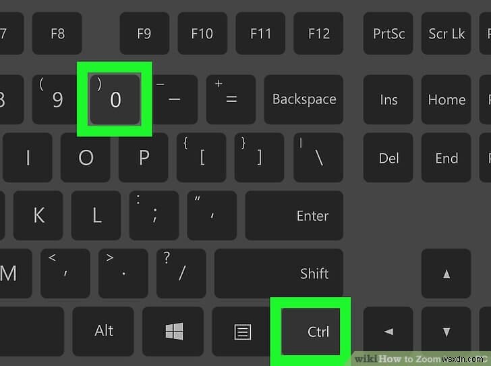Click the Ins key
491x366 pixels.
[388, 99]
